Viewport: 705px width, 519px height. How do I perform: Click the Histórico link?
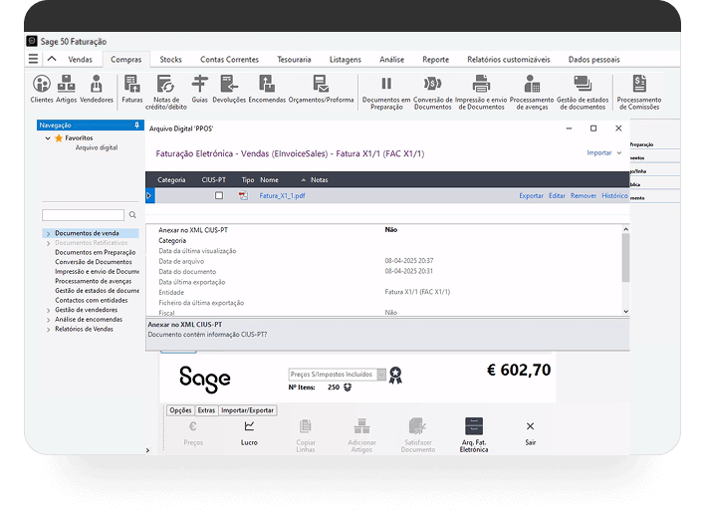coord(614,196)
